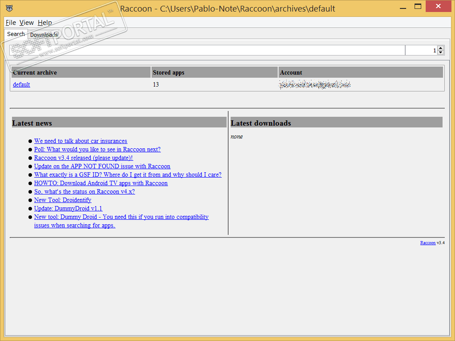Maximize the Raccoon window
The image size is (455, 341).
click(x=418, y=6)
